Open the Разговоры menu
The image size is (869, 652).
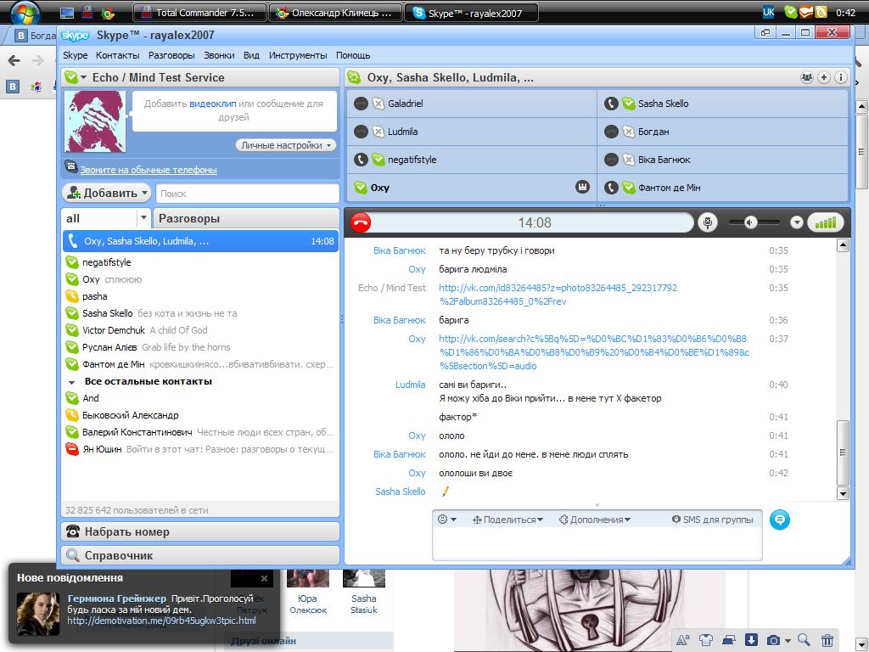[171, 55]
